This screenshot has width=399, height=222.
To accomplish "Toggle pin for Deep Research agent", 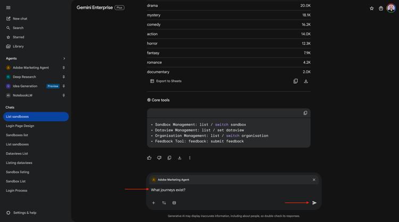I will (64, 77).
